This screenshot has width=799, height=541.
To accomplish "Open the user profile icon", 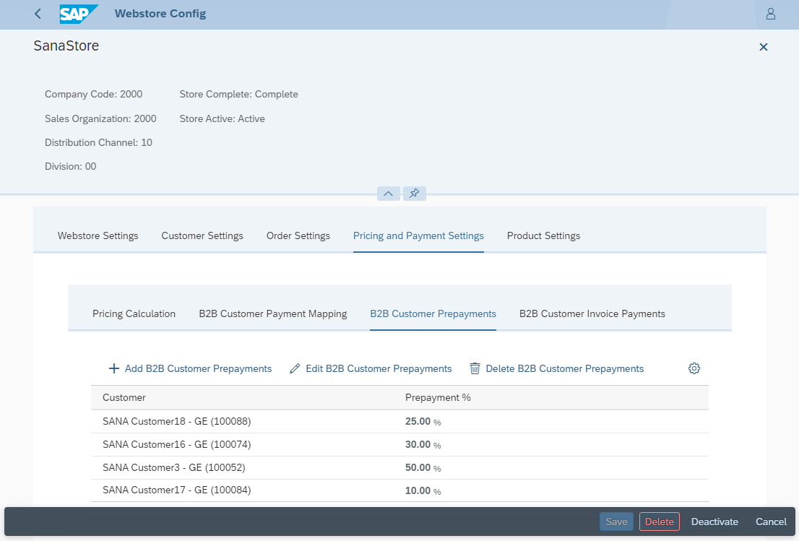I will click(x=770, y=14).
